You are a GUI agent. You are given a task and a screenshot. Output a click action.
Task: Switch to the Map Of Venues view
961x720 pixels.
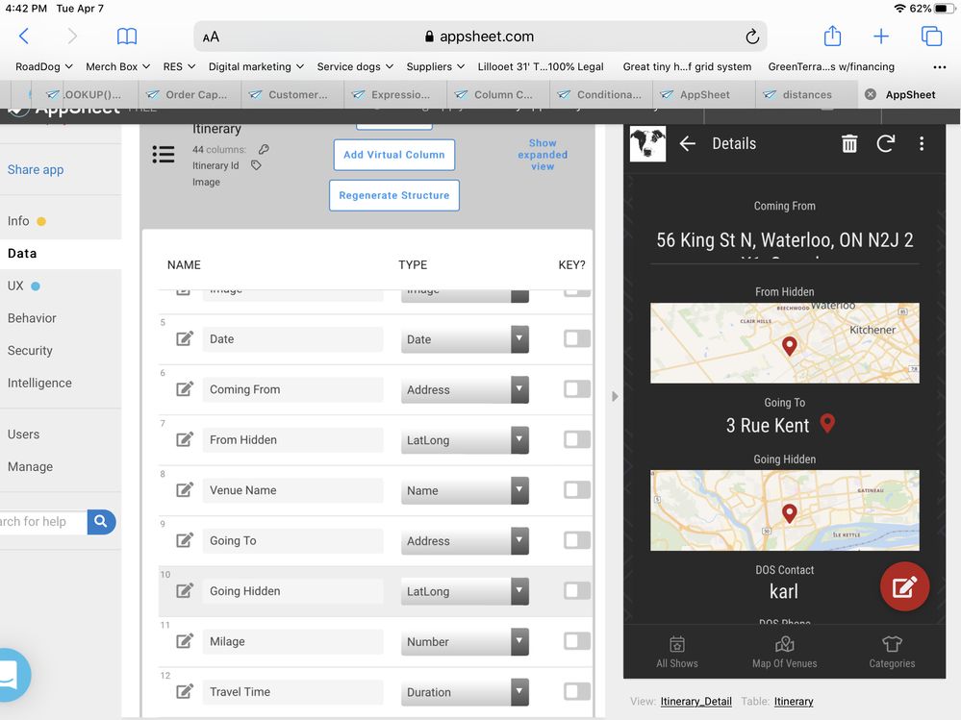click(785, 652)
